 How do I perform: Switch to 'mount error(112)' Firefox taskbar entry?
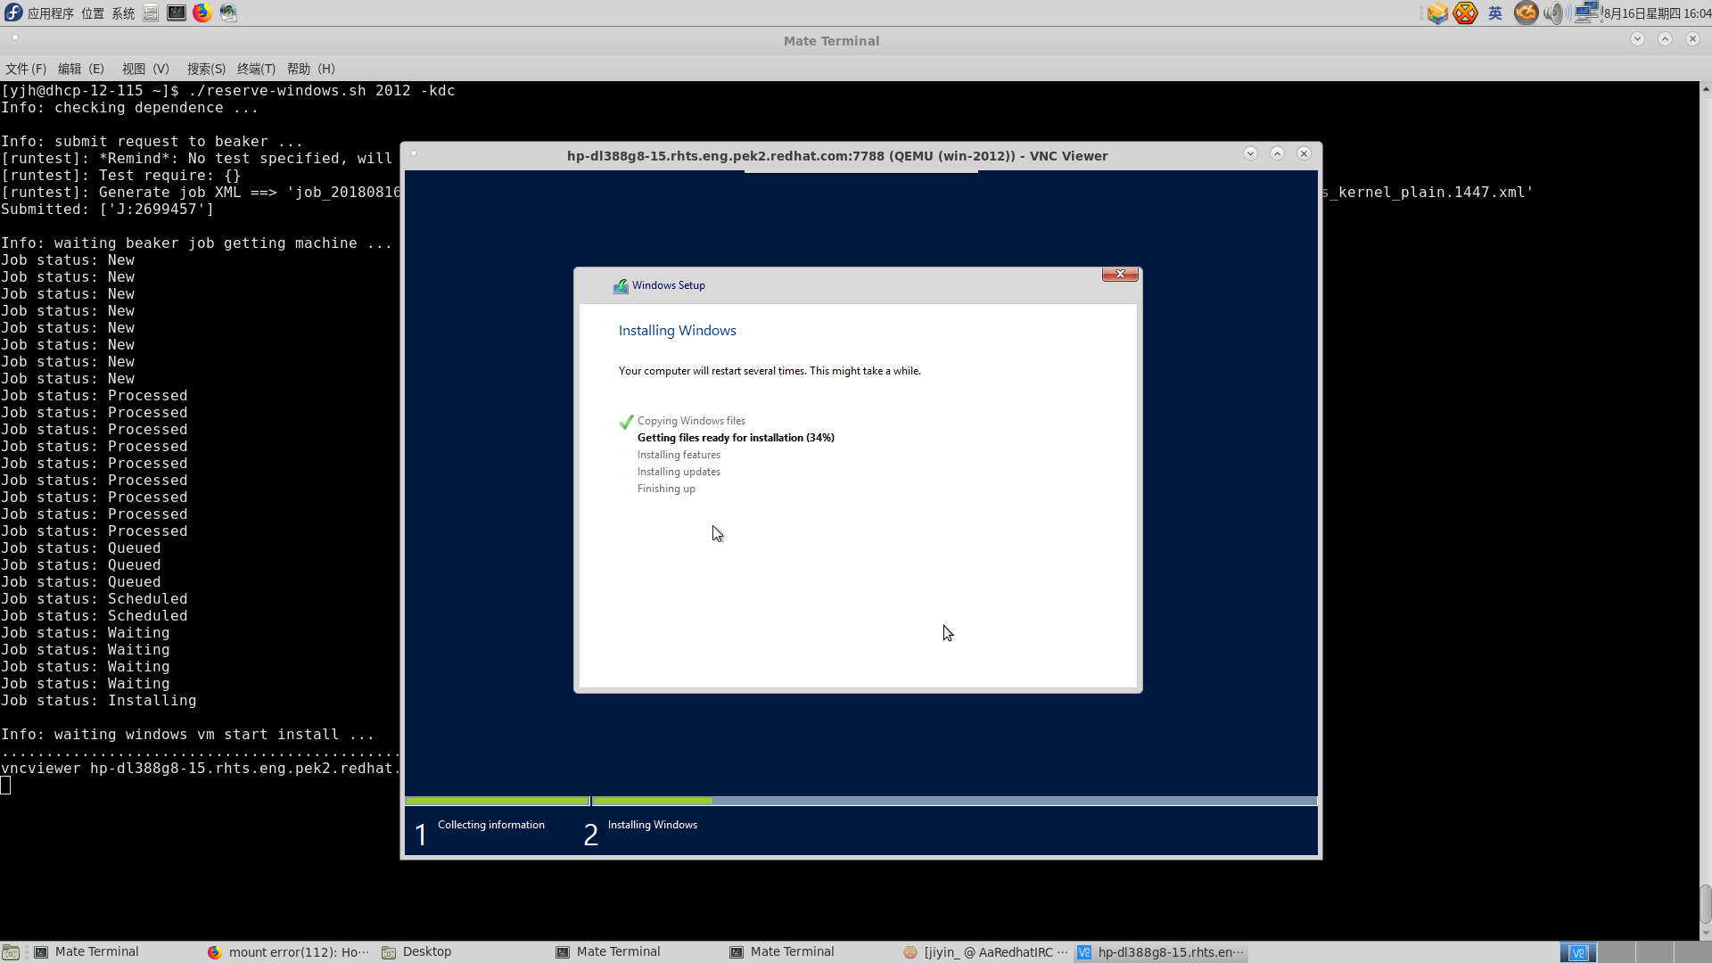tap(288, 952)
